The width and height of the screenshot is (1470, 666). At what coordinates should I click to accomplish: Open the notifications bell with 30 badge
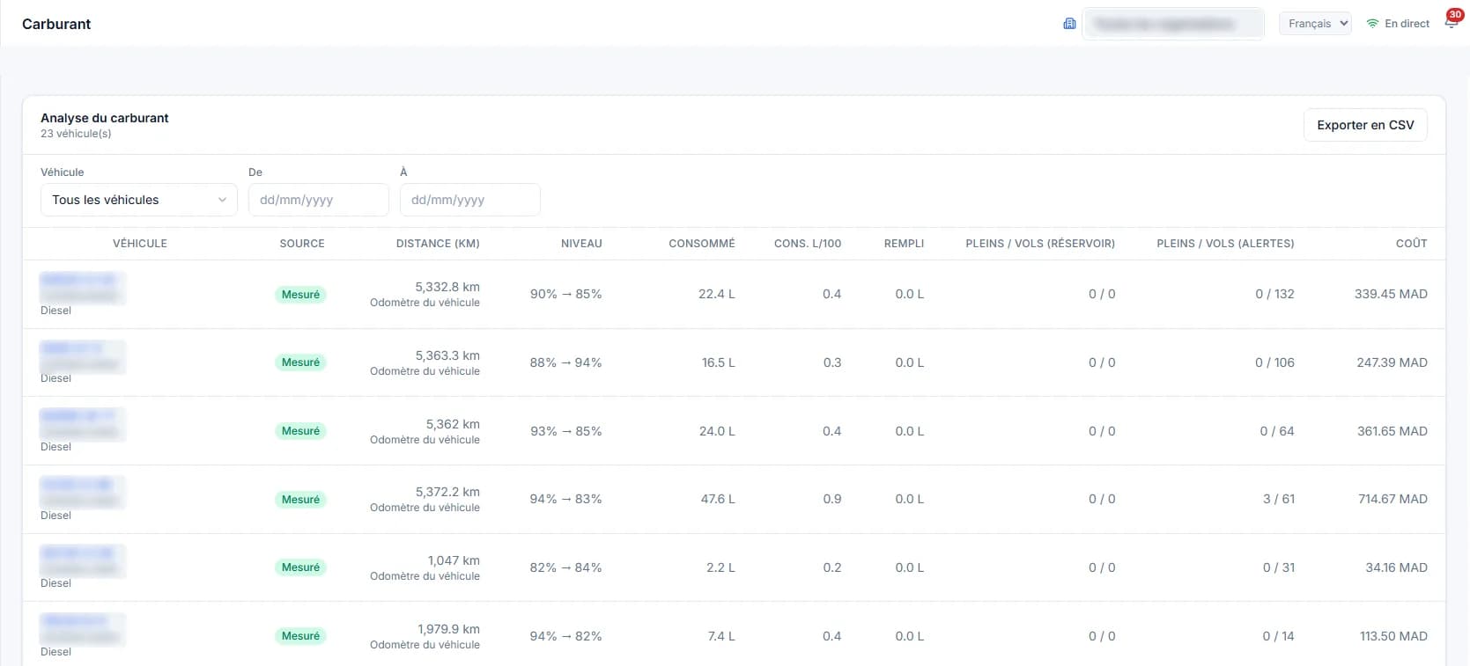1451,22
